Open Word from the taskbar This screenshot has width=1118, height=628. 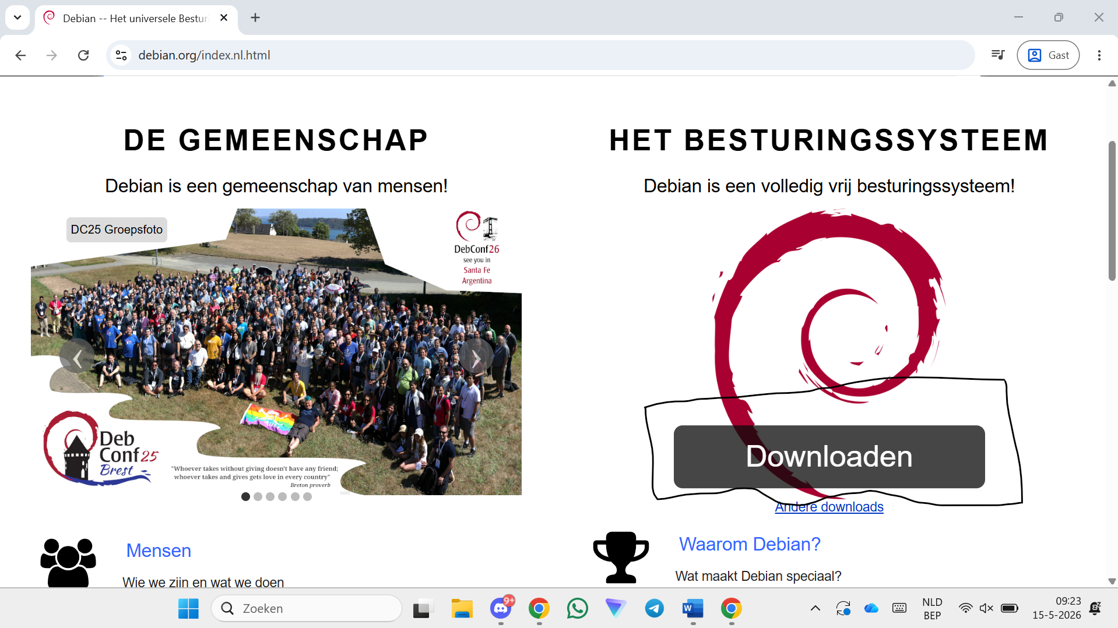[x=693, y=609]
